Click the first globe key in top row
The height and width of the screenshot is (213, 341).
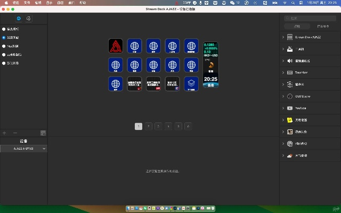click(x=134, y=46)
